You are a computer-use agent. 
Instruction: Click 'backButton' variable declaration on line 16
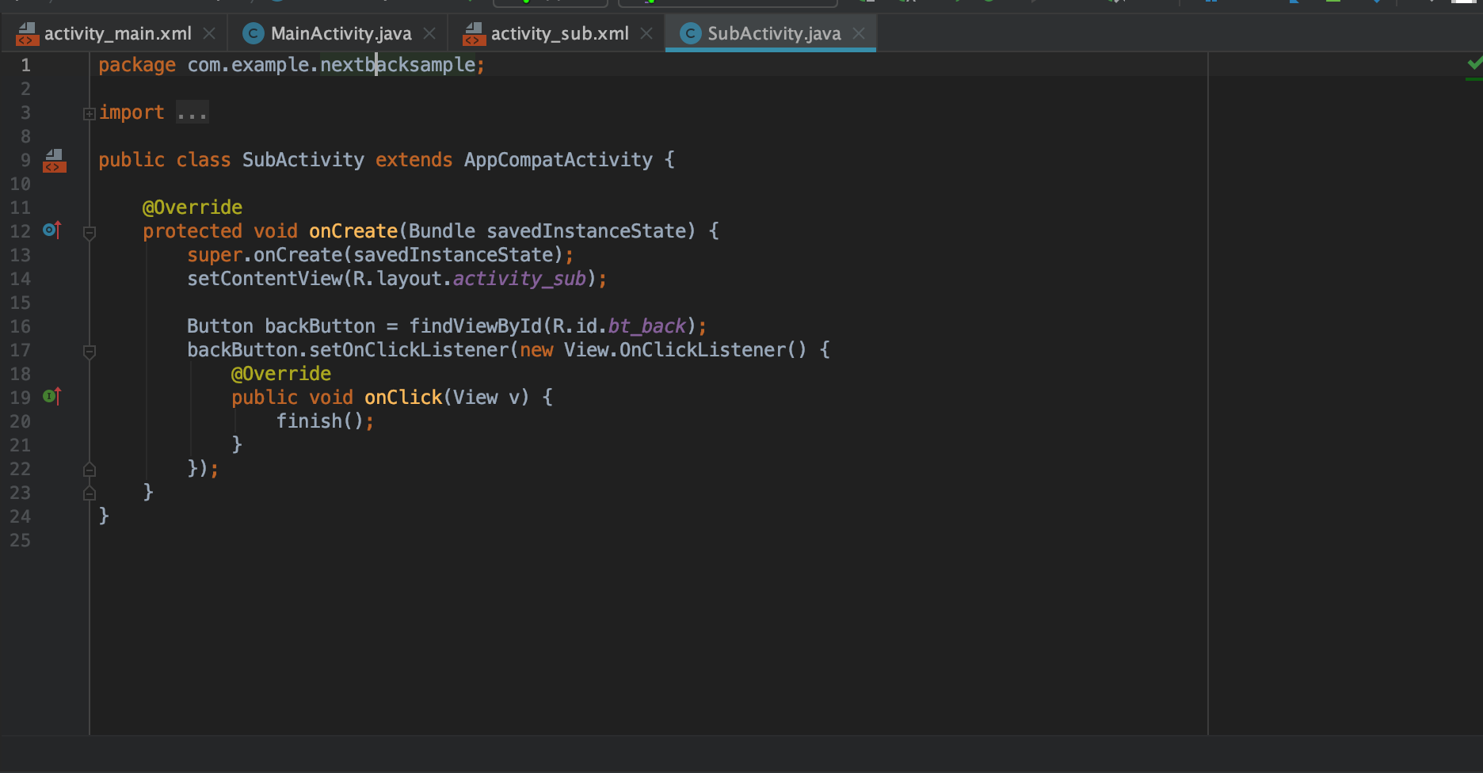(x=320, y=326)
